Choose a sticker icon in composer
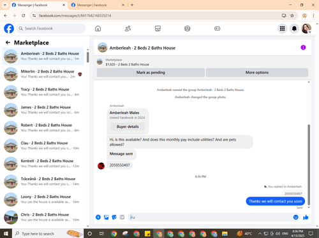The image size is (319, 238). pos(114,217)
